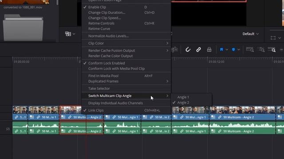Open the gray folder in the media pool
Image resolution: width=284 pixels, height=159 pixels.
(x=23, y=27)
